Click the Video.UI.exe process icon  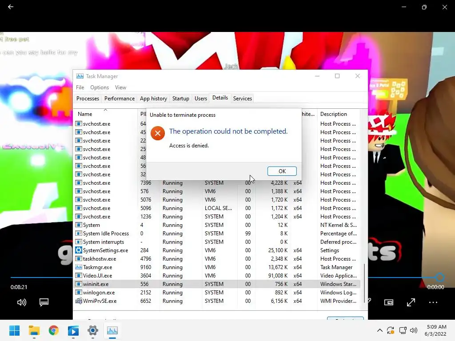point(78,275)
